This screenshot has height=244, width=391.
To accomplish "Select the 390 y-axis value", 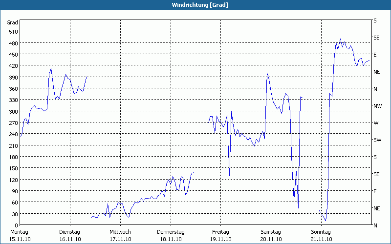I will point(14,78).
